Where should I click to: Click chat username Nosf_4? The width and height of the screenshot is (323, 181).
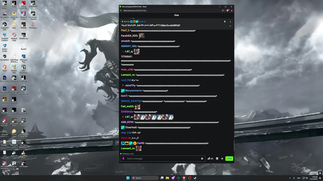pyautogui.click(x=125, y=138)
